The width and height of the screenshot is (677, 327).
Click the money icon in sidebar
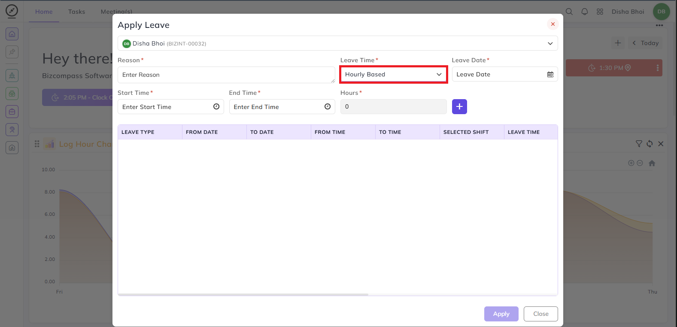pos(12,94)
